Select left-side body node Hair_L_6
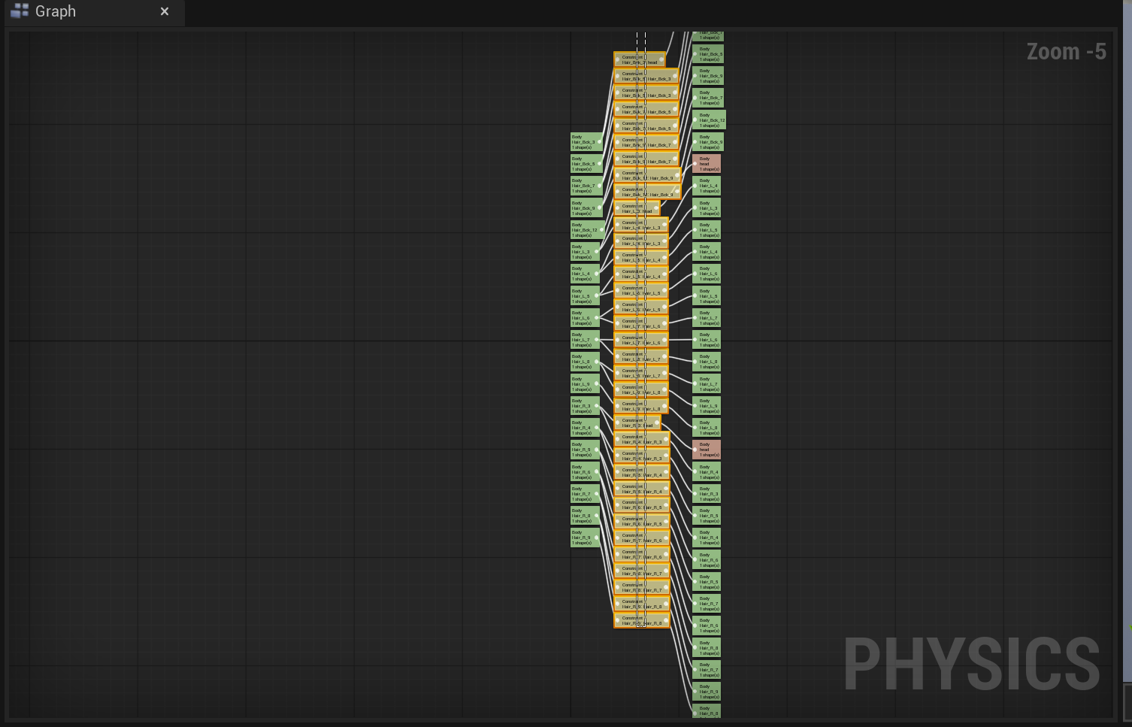The height and width of the screenshot is (727, 1132). point(586,318)
